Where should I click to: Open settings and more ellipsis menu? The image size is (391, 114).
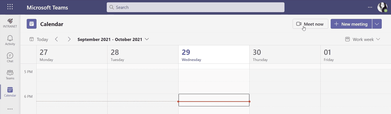370,7
